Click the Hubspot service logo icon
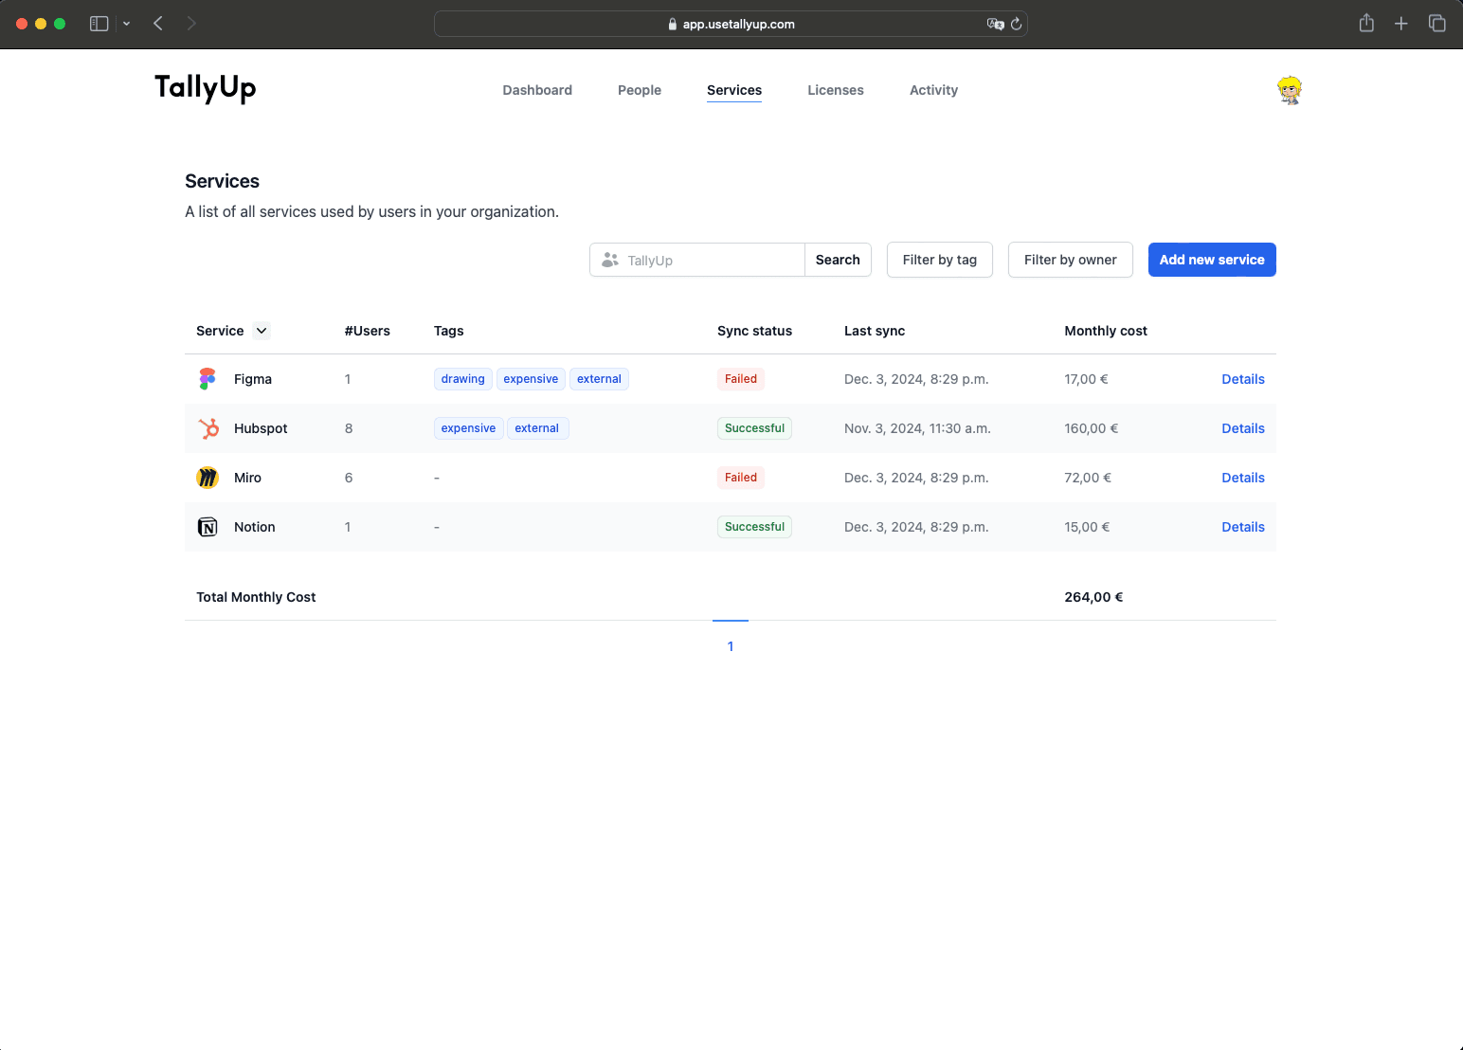This screenshot has height=1050, width=1463. coord(208,428)
